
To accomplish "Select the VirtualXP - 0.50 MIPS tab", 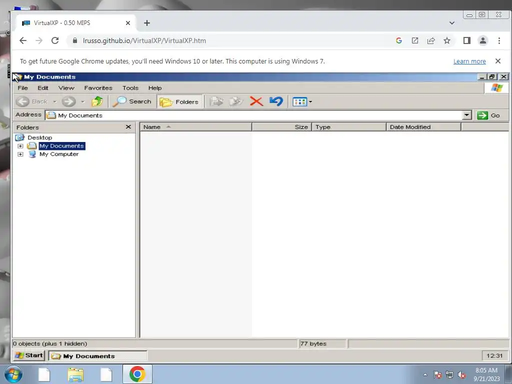I will tap(76, 23).
